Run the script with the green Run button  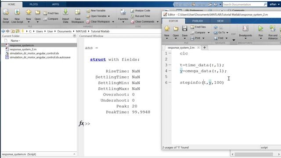[261, 29]
